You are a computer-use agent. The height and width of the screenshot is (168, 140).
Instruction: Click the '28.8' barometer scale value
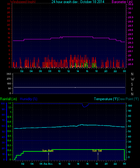[131, 64]
